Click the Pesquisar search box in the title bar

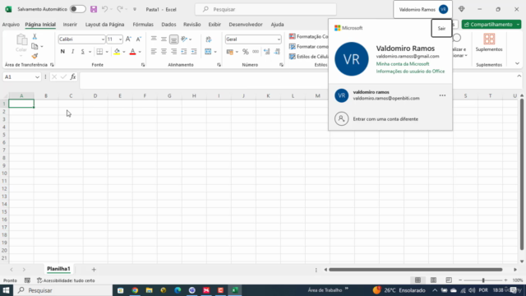click(x=265, y=9)
